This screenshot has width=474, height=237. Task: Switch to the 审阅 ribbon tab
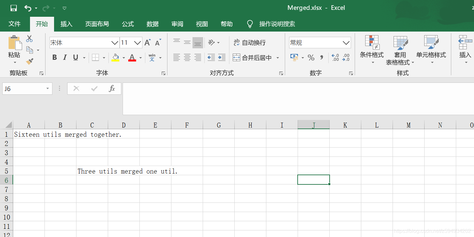coord(177,24)
